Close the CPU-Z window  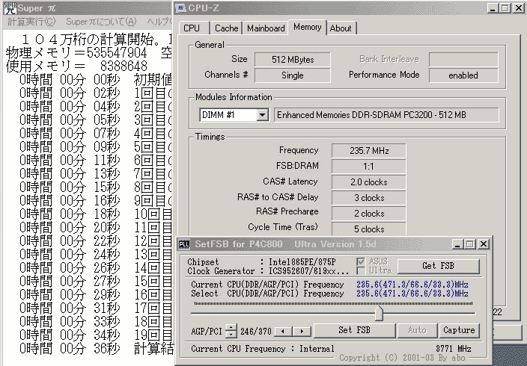[x=517, y=8]
